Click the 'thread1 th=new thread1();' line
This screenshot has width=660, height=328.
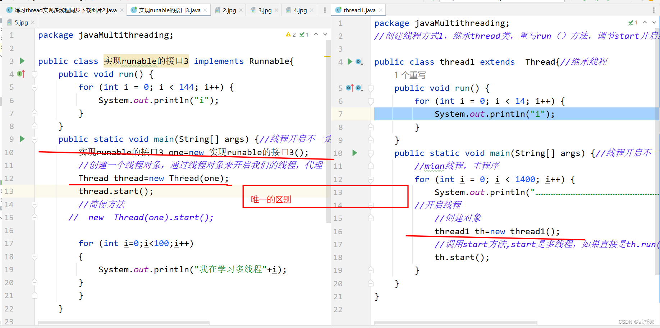pyautogui.click(x=497, y=231)
